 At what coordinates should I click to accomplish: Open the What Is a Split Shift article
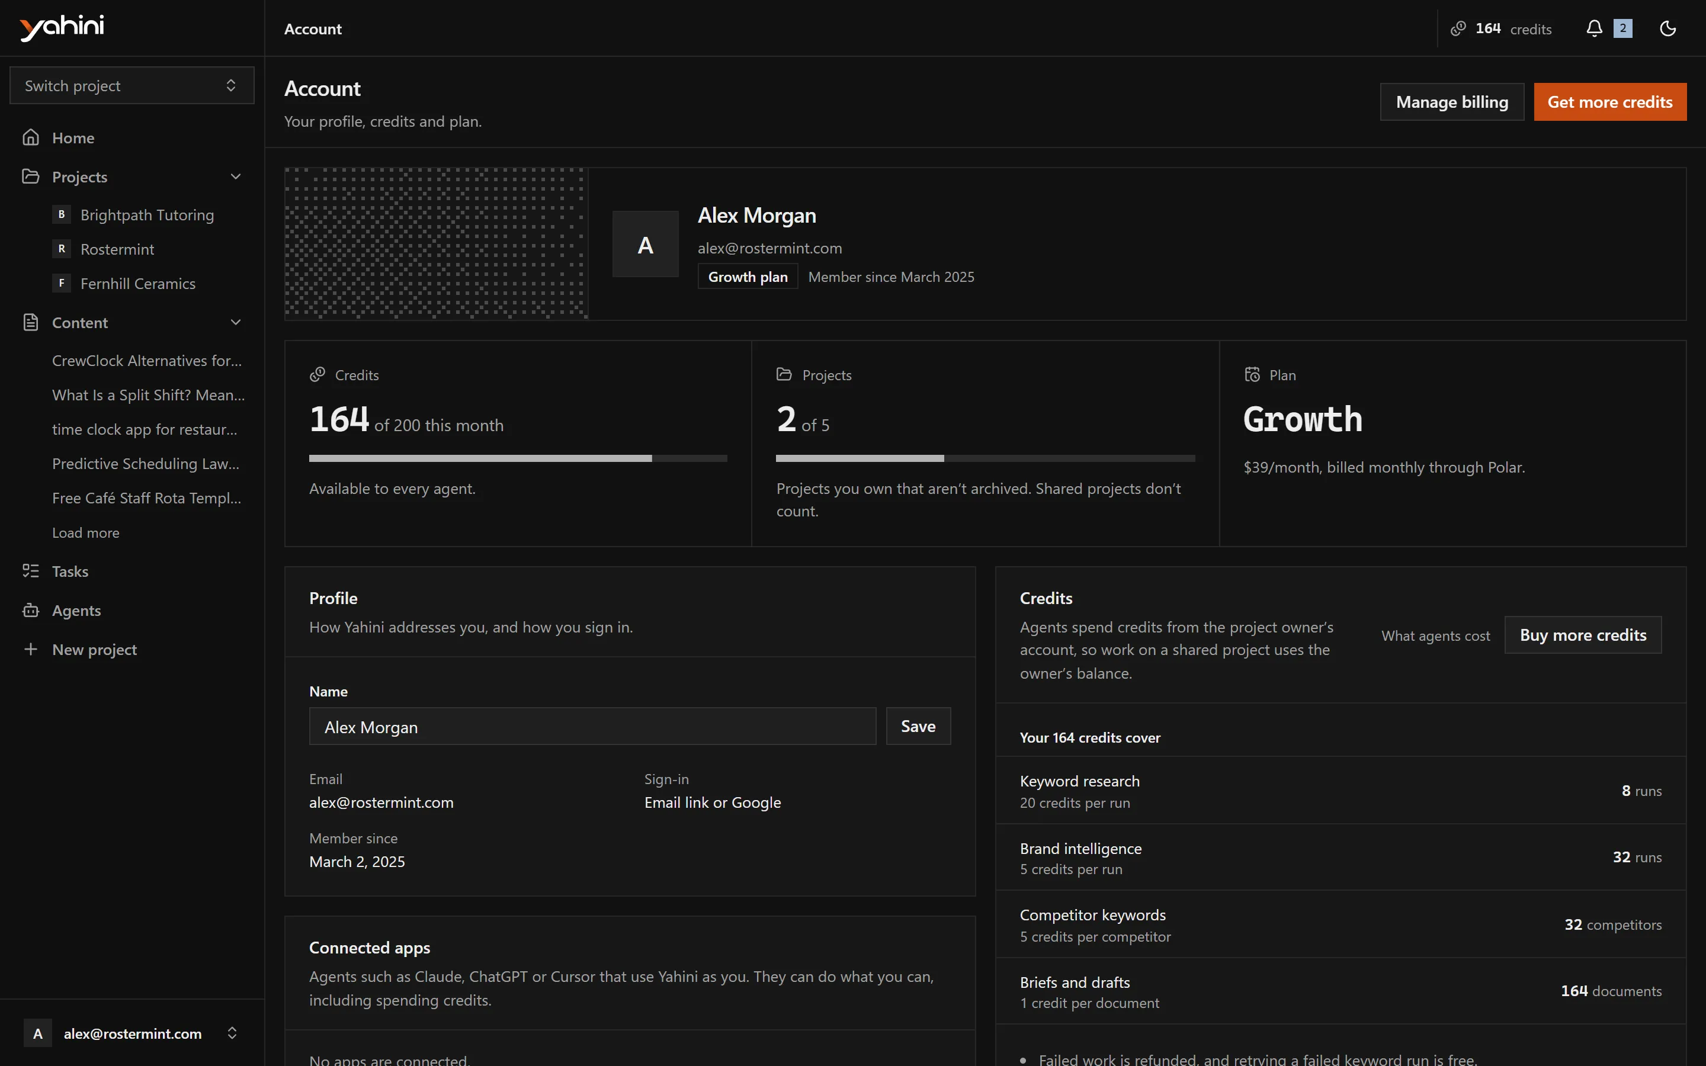[148, 395]
